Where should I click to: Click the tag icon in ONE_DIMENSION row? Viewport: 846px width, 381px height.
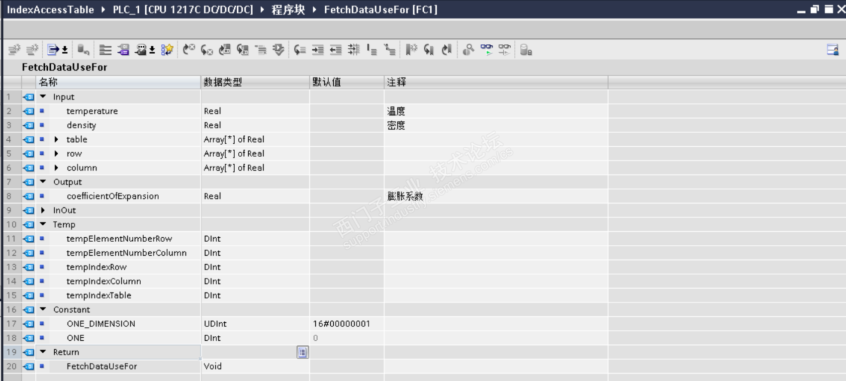tap(29, 324)
